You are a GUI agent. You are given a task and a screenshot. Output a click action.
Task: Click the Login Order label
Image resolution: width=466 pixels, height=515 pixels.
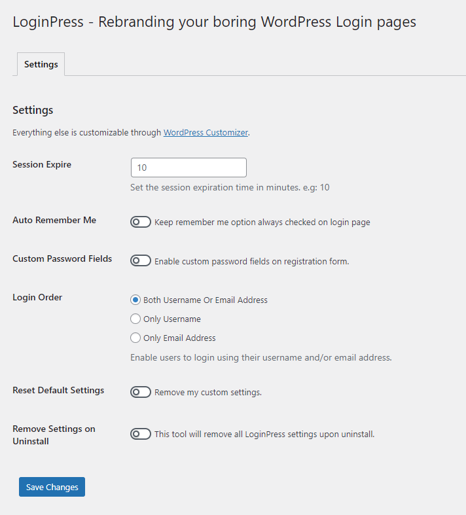(37, 297)
